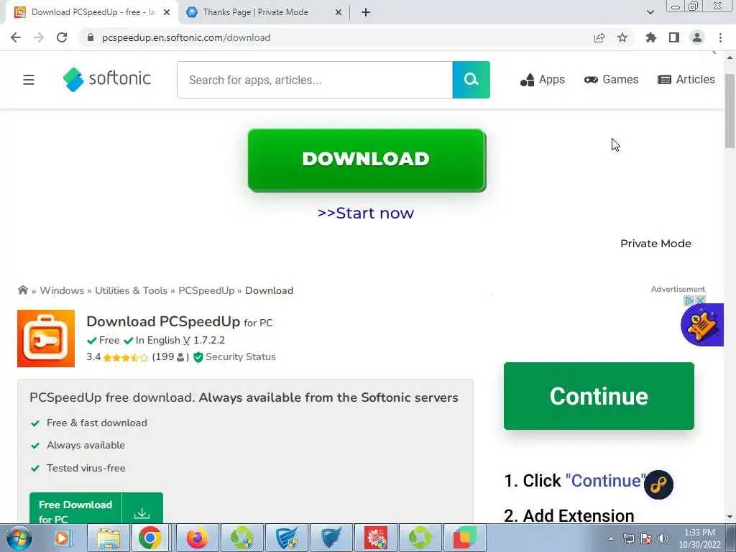Click the round chain-link badge icon

click(658, 484)
